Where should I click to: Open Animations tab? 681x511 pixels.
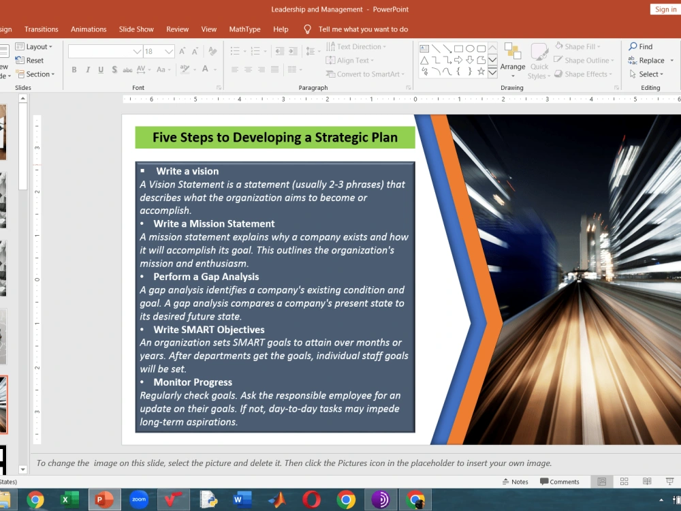(89, 29)
